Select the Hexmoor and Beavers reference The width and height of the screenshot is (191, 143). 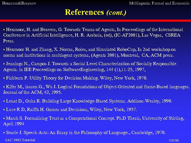pyautogui.click(x=93, y=35)
